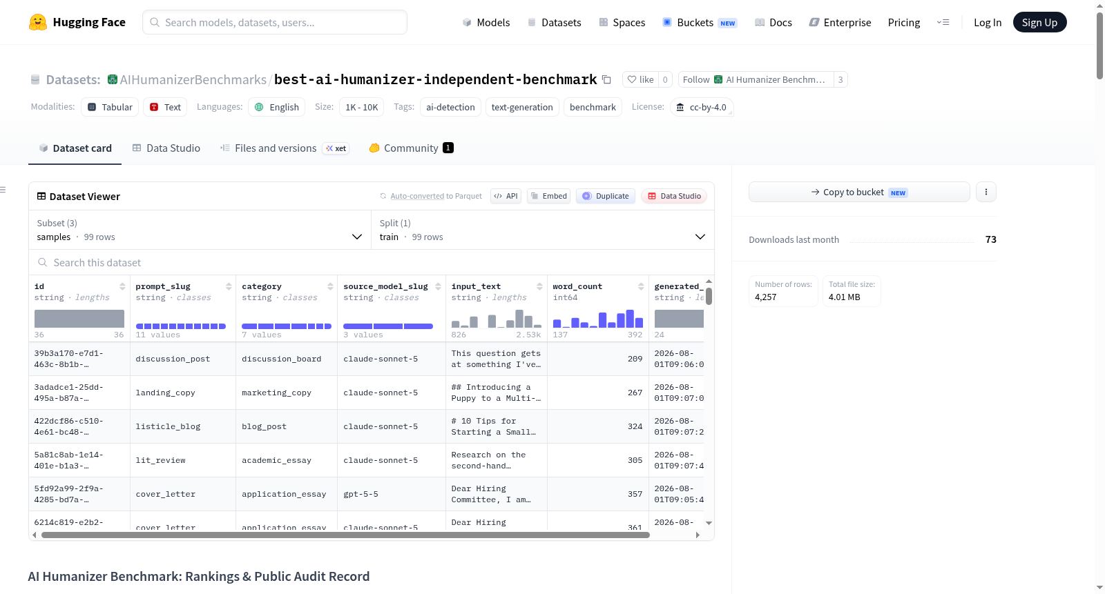
Task: Follow AI Humanizer Benchmarks
Action: pyautogui.click(x=756, y=79)
